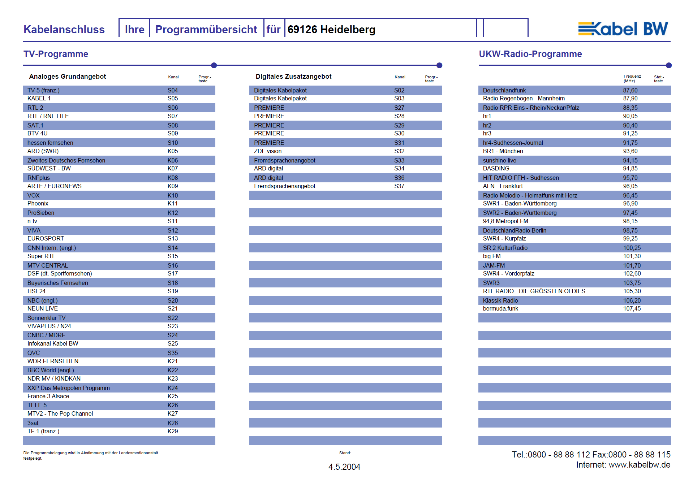Image resolution: width=693 pixels, height=490 pixels.
Task: Click Bayerisches Fernsehen row
Action: (119, 283)
